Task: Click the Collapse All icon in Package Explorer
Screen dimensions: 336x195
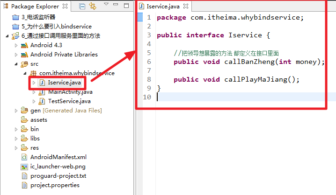Action: coord(82,7)
